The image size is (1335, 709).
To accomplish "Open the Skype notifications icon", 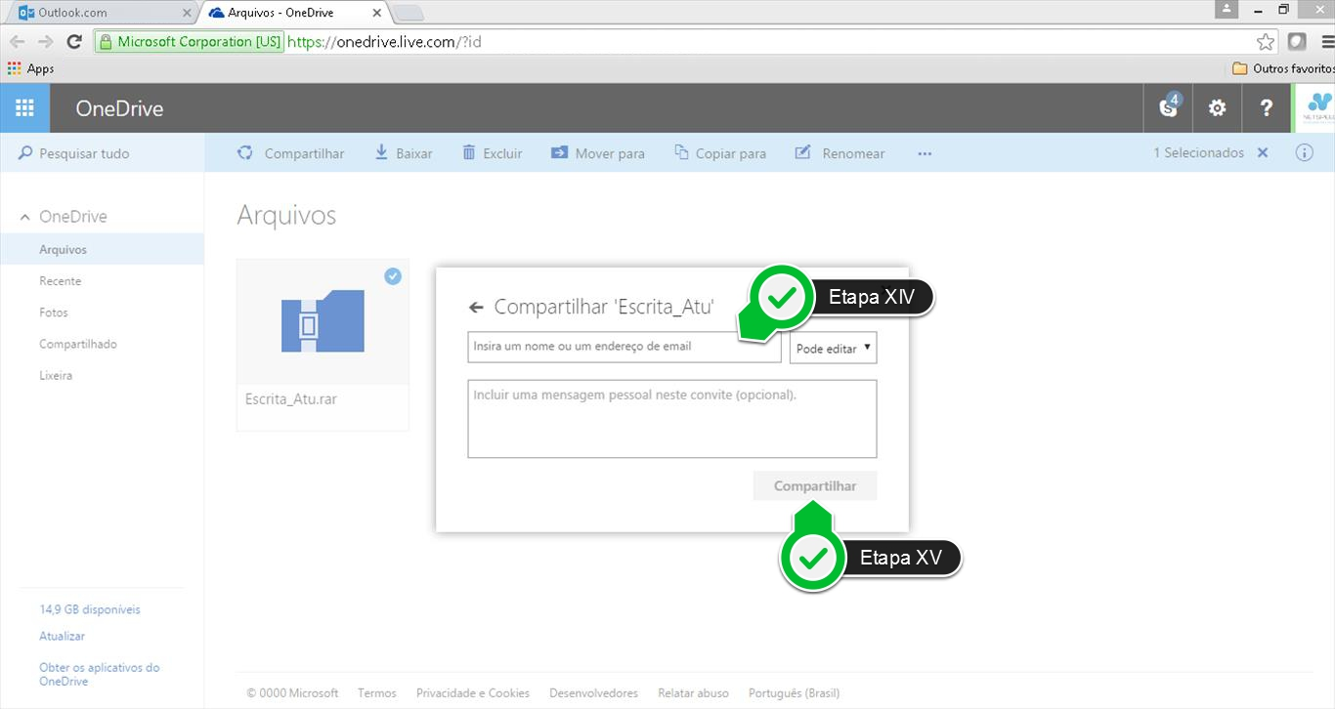I will click(1169, 107).
